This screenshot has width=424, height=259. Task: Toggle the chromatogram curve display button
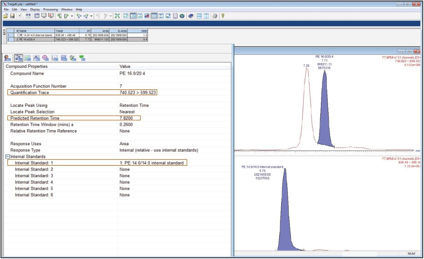tap(133, 16)
